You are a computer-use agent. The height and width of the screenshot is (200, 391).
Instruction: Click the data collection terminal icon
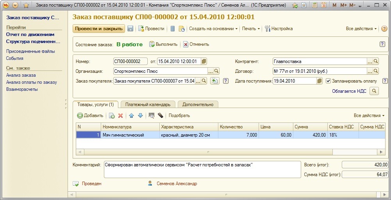coord(160,115)
